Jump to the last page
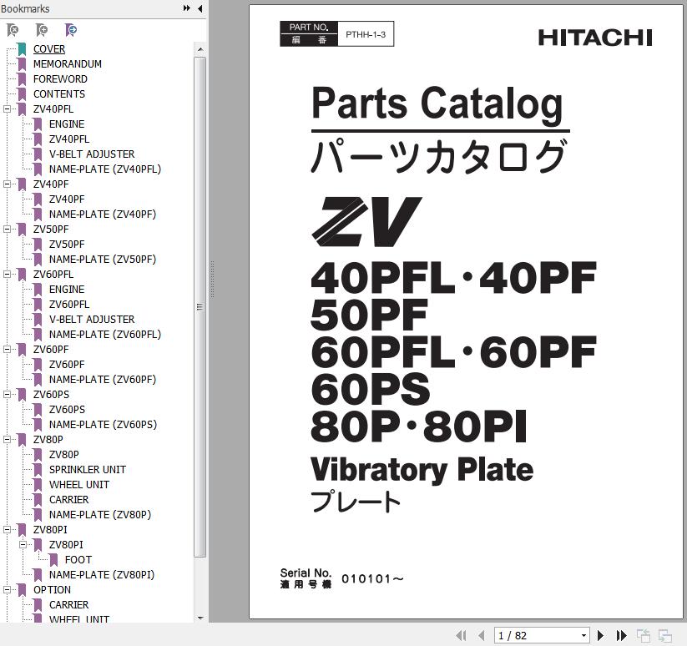 tap(621, 635)
